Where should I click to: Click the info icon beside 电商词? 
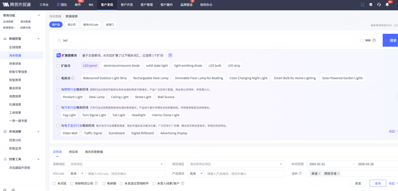[73, 78]
